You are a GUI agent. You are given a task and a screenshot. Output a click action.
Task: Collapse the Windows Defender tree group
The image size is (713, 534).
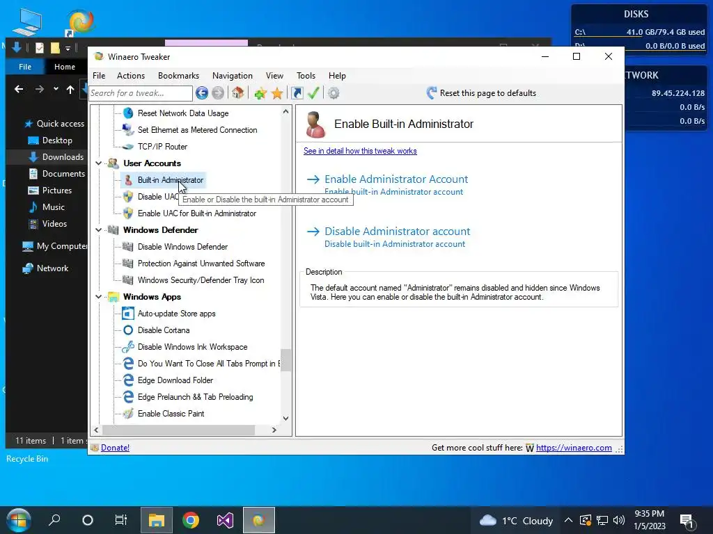tap(99, 229)
